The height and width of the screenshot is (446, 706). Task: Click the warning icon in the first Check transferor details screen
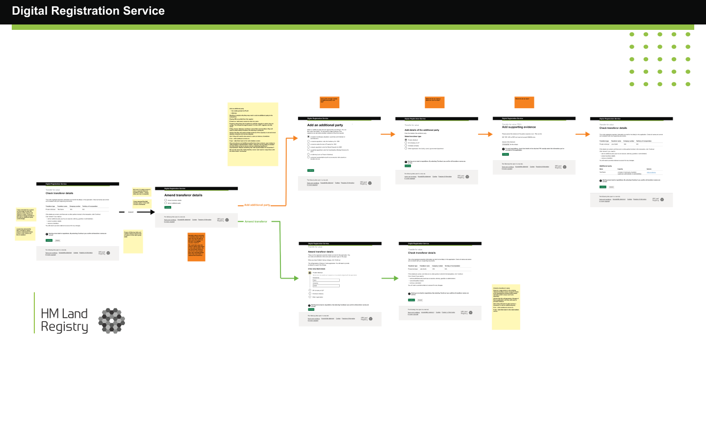click(x=47, y=234)
